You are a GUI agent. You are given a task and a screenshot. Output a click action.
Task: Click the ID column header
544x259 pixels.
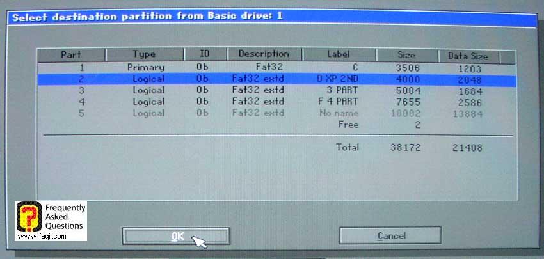tap(205, 55)
